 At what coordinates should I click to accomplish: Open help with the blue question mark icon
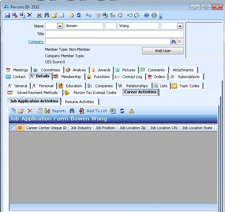coord(147,15)
